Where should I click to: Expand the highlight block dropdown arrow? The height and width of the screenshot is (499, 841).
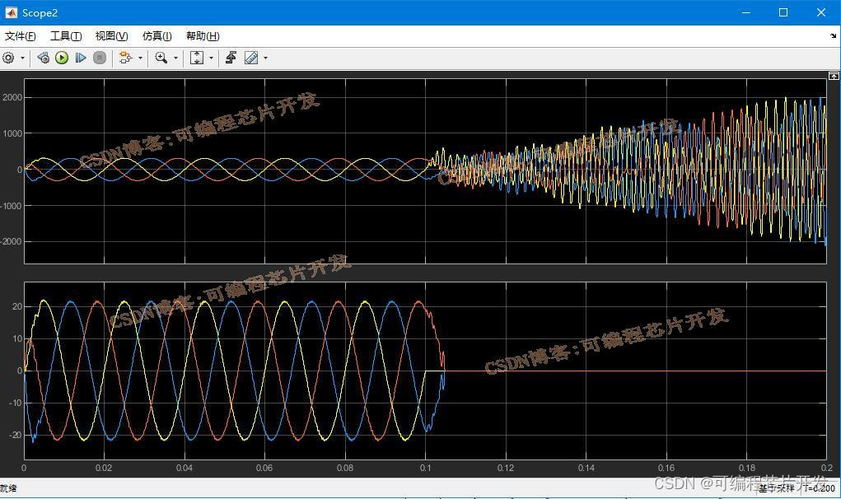pyautogui.click(x=141, y=58)
